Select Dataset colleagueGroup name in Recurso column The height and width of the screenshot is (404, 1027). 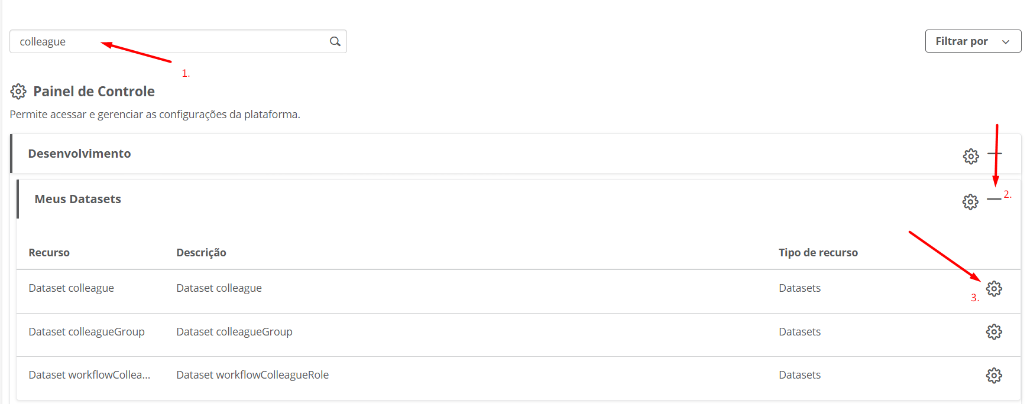click(86, 332)
